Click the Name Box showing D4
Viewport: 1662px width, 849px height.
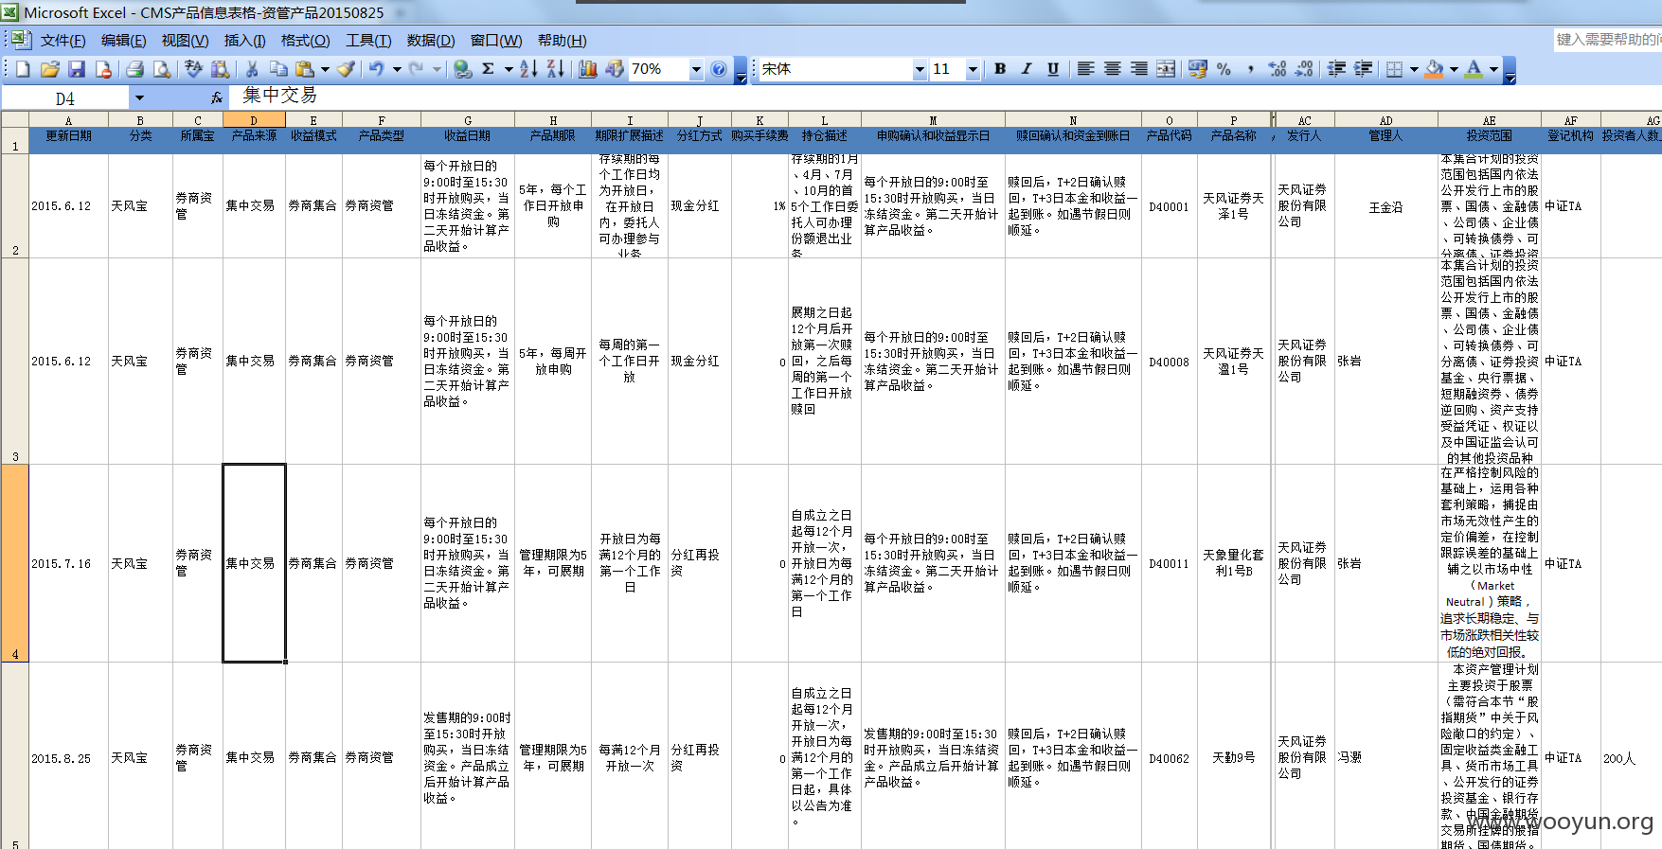point(64,97)
